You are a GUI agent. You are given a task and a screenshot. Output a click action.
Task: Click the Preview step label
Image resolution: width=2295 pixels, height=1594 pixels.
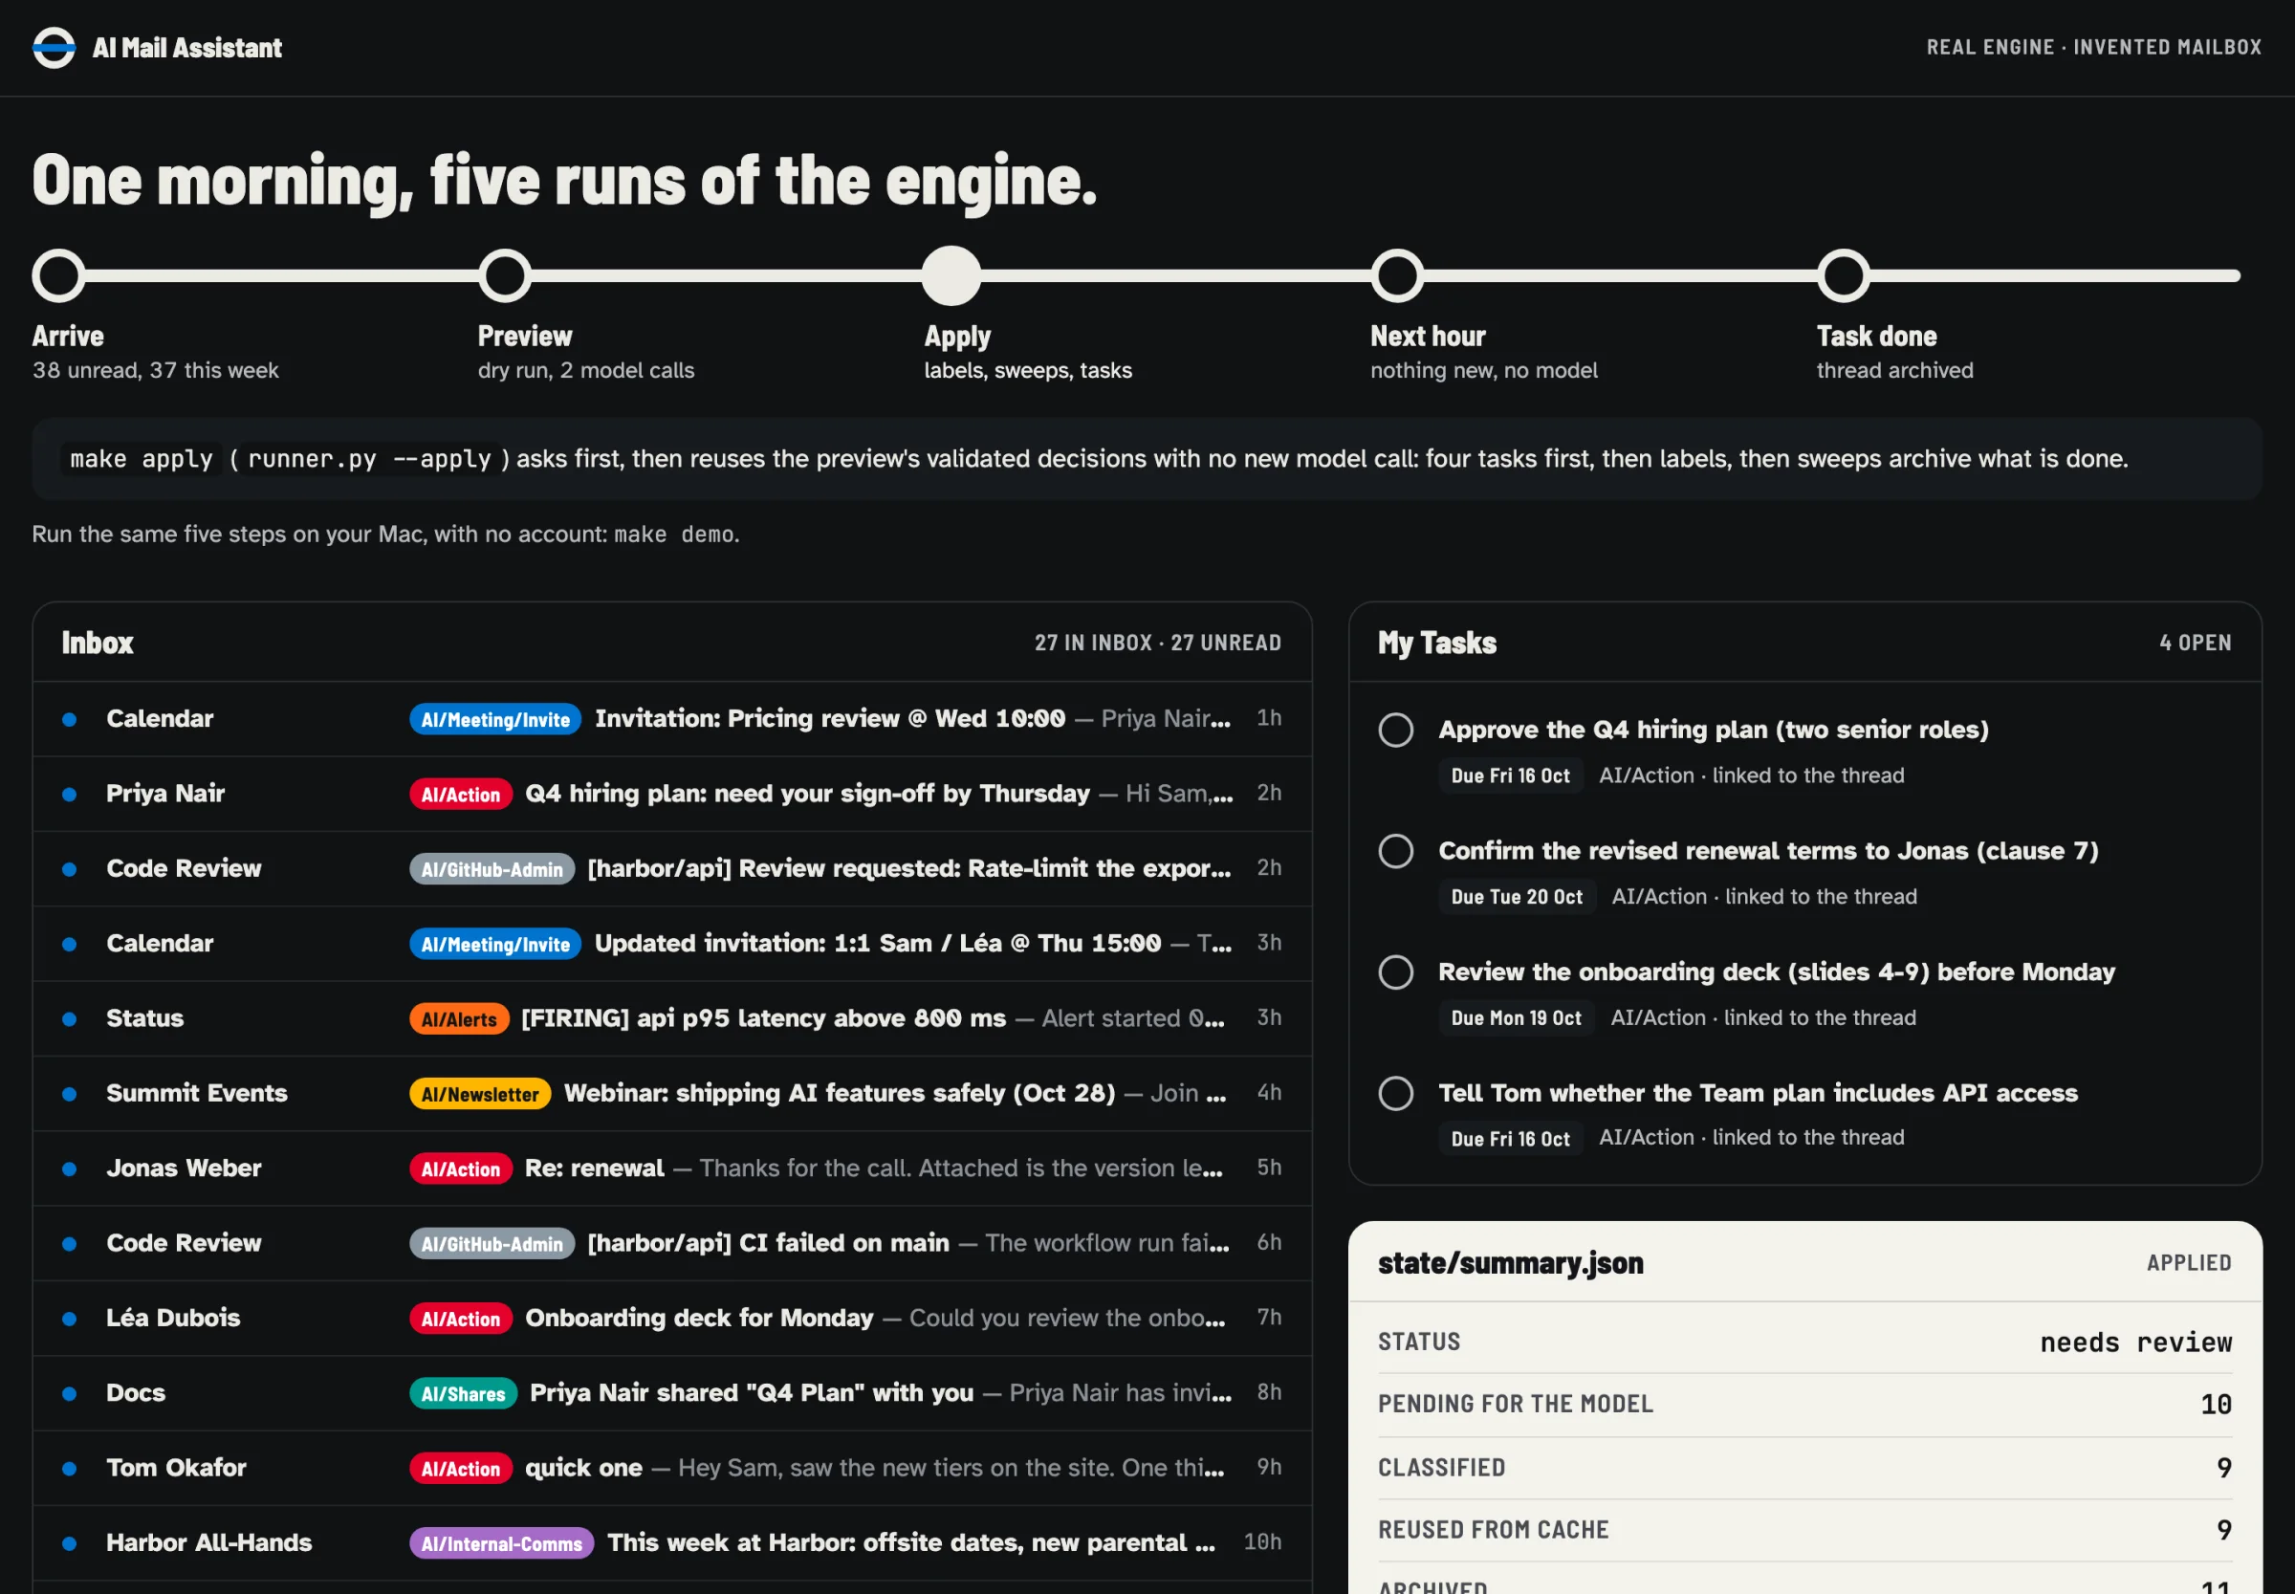click(x=525, y=337)
